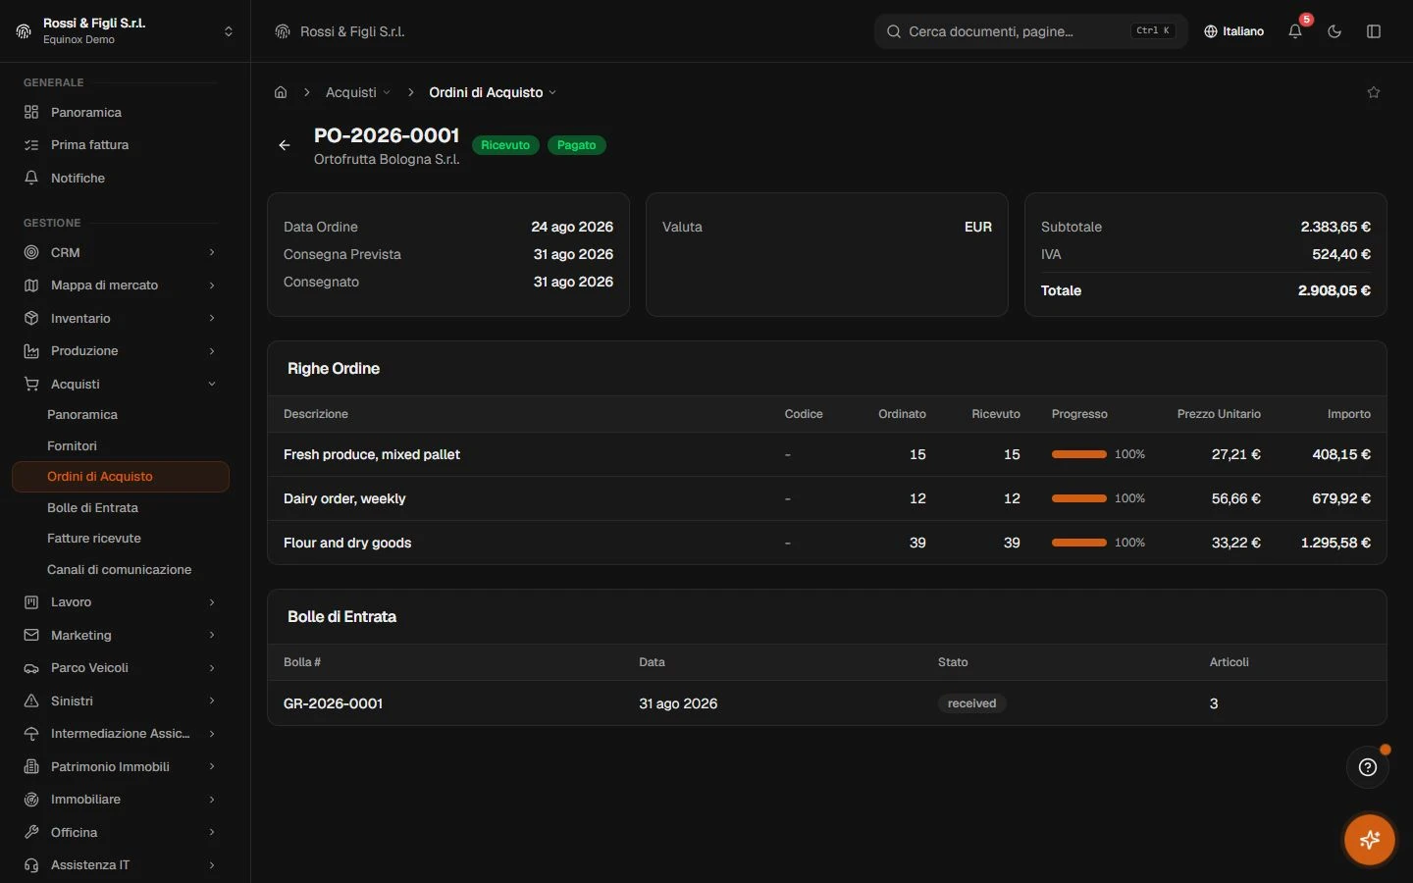The image size is (1413, 883).
Task: Click the Inventario box icon
Action: click(x=31, y=318)
